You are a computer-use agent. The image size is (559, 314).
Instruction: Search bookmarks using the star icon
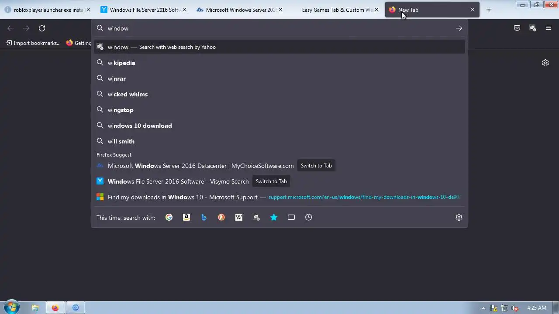tap(274, 217)
